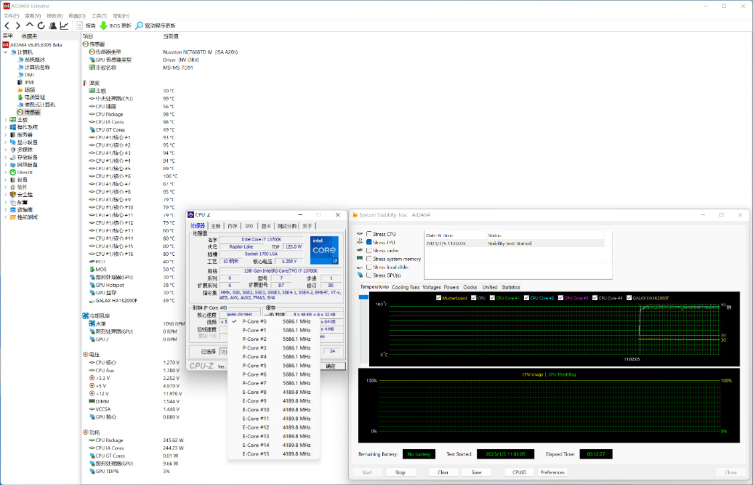Viewport: 753px width, 485px height.
Task: Go up one level with the up arrow
Action: [29, 25]
